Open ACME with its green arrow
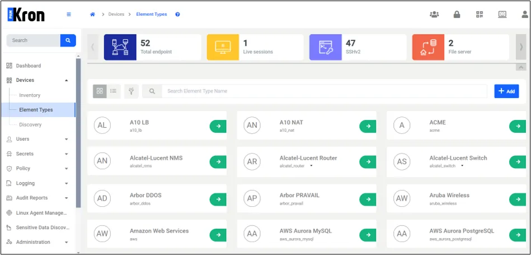 518,126
